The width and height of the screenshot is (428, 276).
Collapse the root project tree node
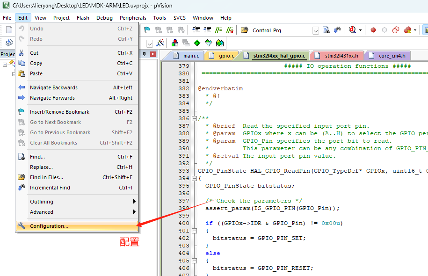[x=5, y=65]
